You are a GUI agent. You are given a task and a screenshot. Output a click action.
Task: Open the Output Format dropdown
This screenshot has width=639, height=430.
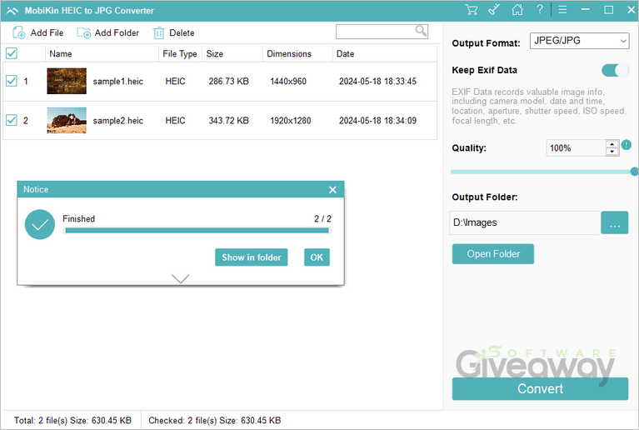click(579, 41)
